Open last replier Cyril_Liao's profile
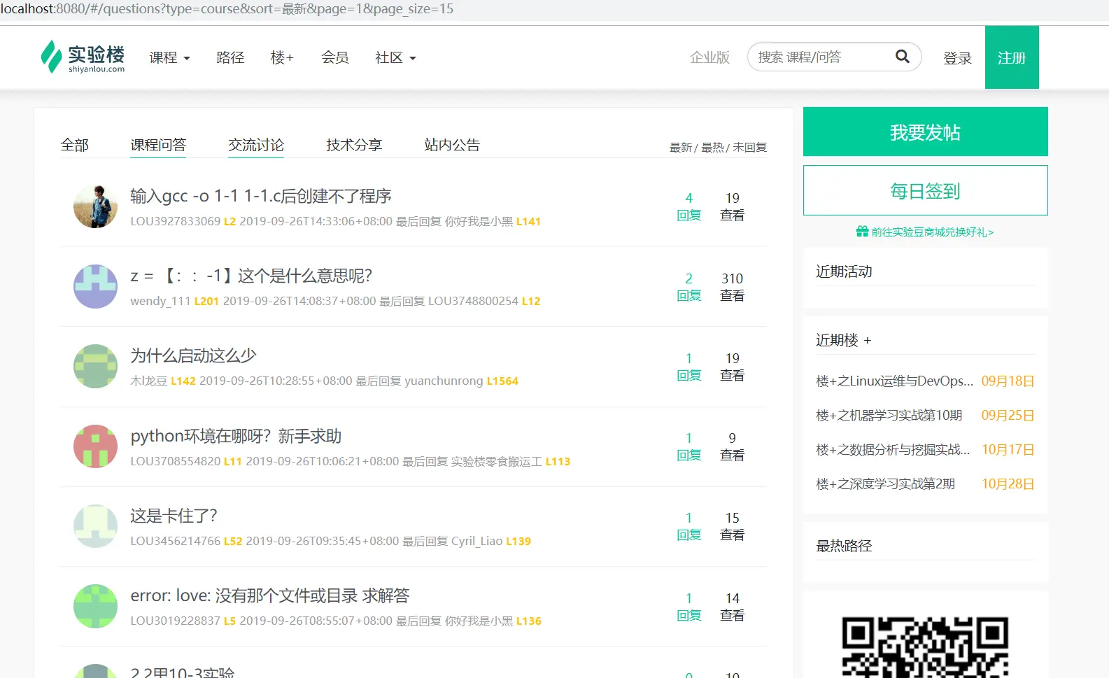 [476, 541]
